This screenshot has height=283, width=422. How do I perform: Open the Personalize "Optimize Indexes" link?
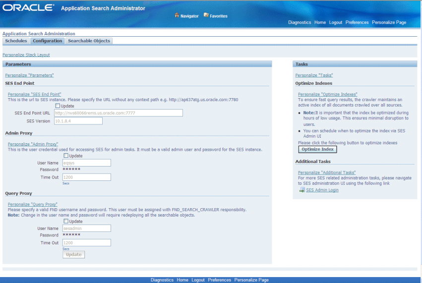[x=328, y=95]
